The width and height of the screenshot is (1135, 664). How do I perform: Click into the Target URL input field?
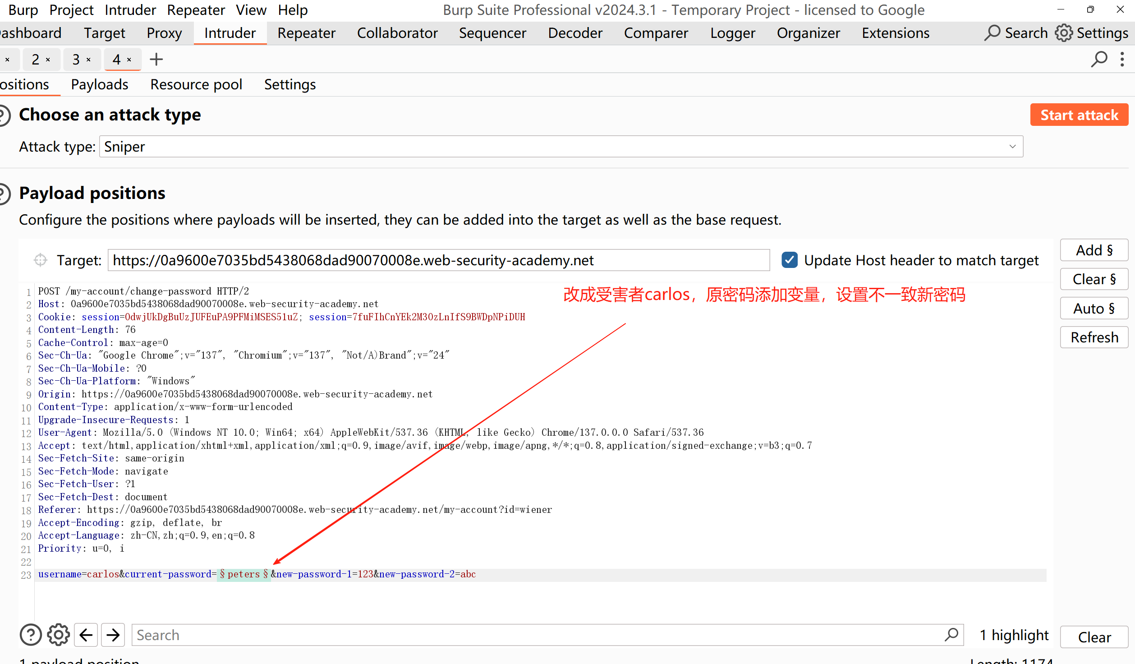point(438,260)
